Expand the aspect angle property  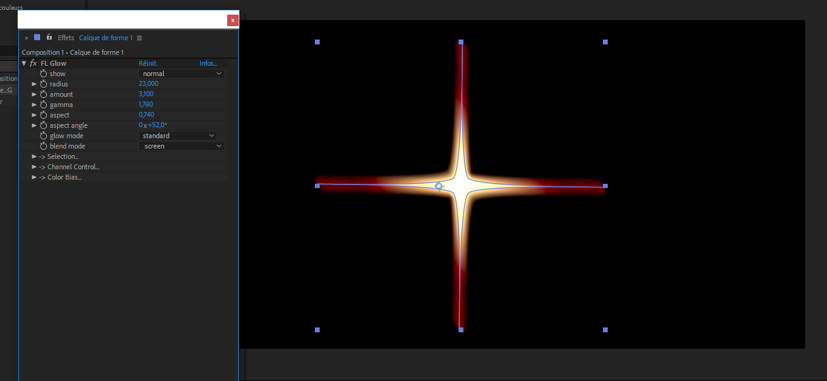click(34, 125)
